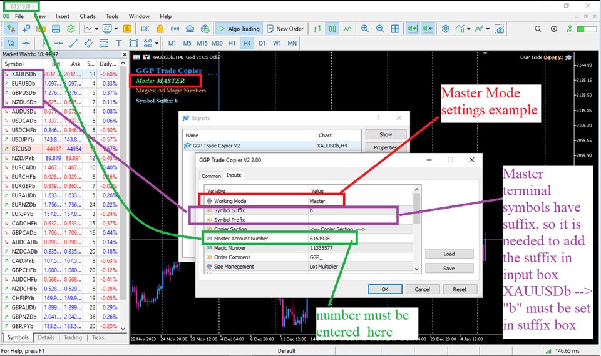Image resolution: width=601 pixels, height=356 pixels.
Task: Click the Reset button
Action: (460, 289)
